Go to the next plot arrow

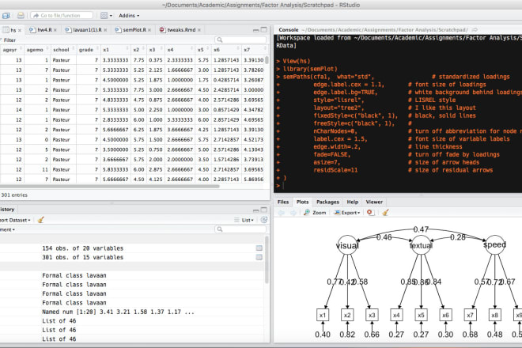click(x=293, y=213)
